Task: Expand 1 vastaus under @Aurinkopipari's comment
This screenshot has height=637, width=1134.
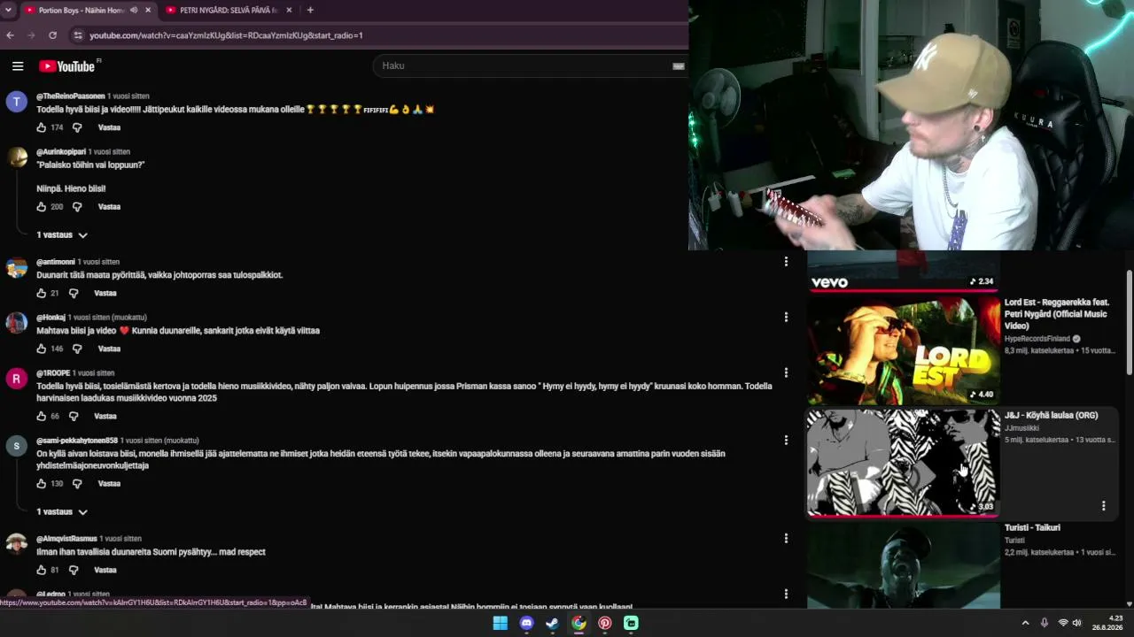Action: click(62, 235)
